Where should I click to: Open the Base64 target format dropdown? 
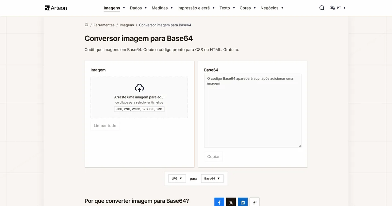212,179
